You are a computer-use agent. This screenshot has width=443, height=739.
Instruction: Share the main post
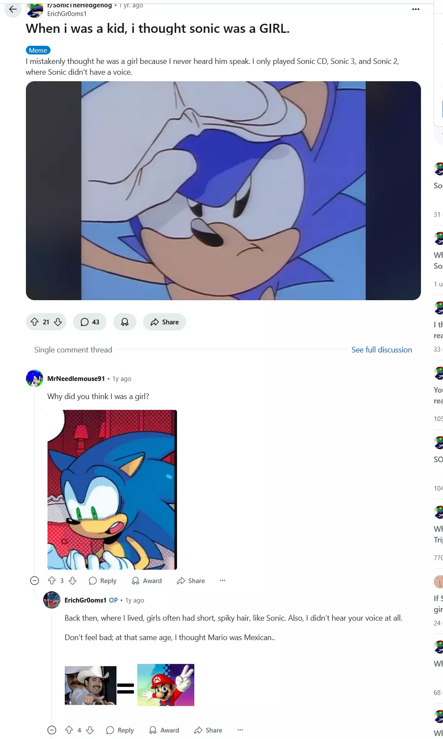[165, 322]
